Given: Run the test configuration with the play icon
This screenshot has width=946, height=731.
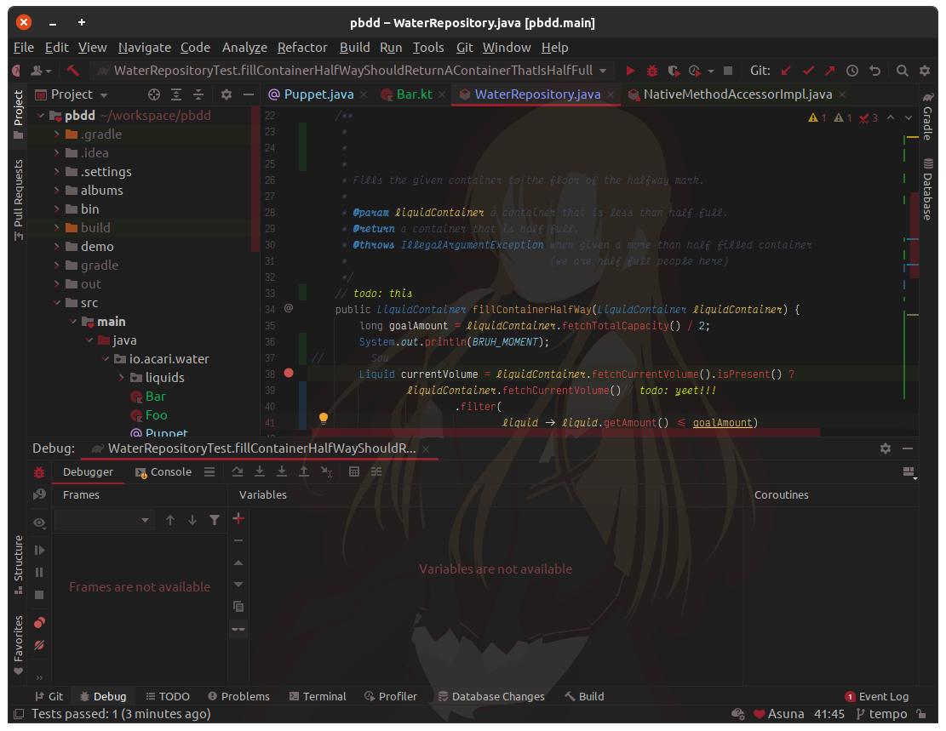Looking at the screenshot, I should pyautogui.click(x=630, y=71).
